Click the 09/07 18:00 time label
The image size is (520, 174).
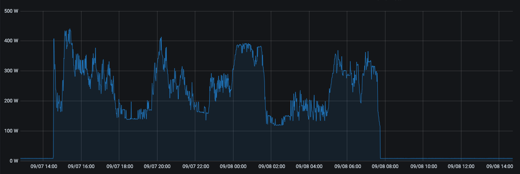coord(119,166)
